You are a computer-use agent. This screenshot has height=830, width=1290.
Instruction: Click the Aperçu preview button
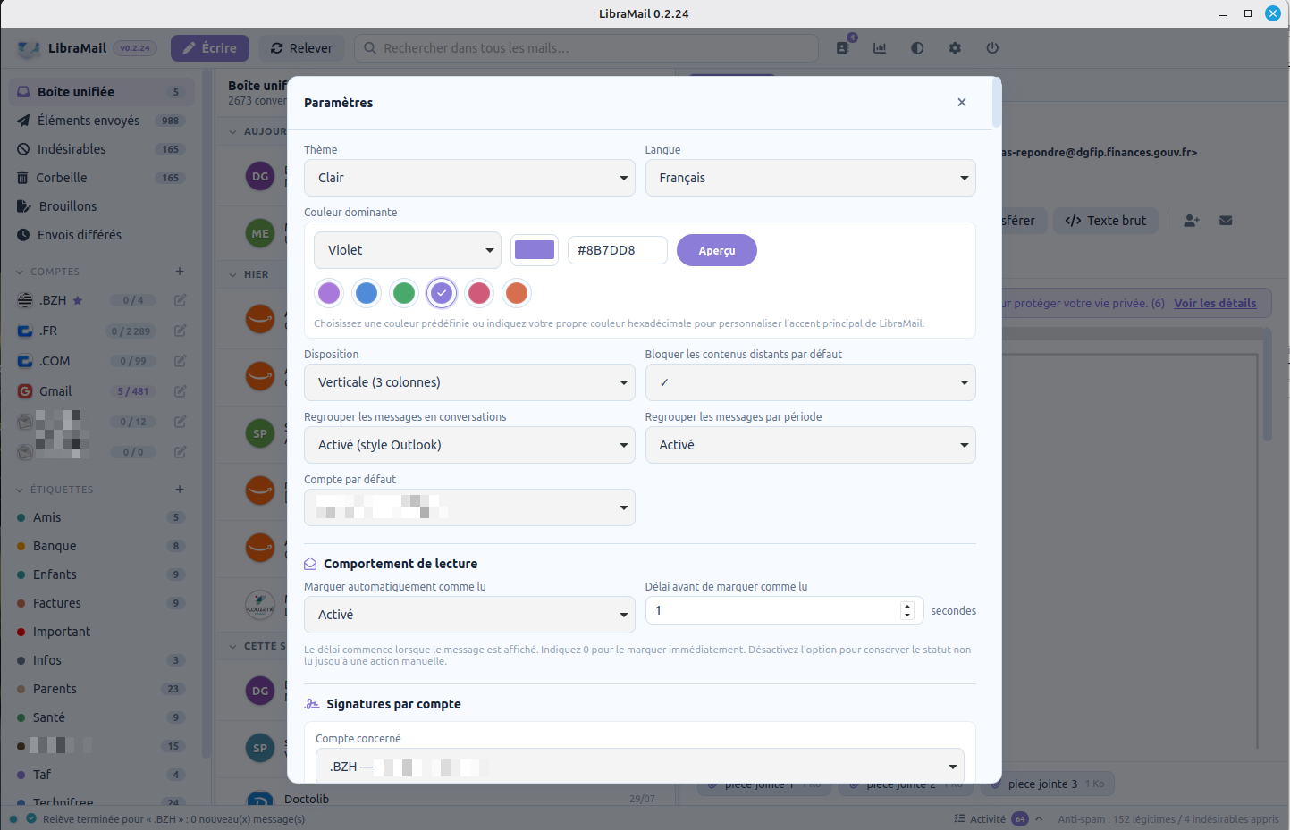(717, 250)
